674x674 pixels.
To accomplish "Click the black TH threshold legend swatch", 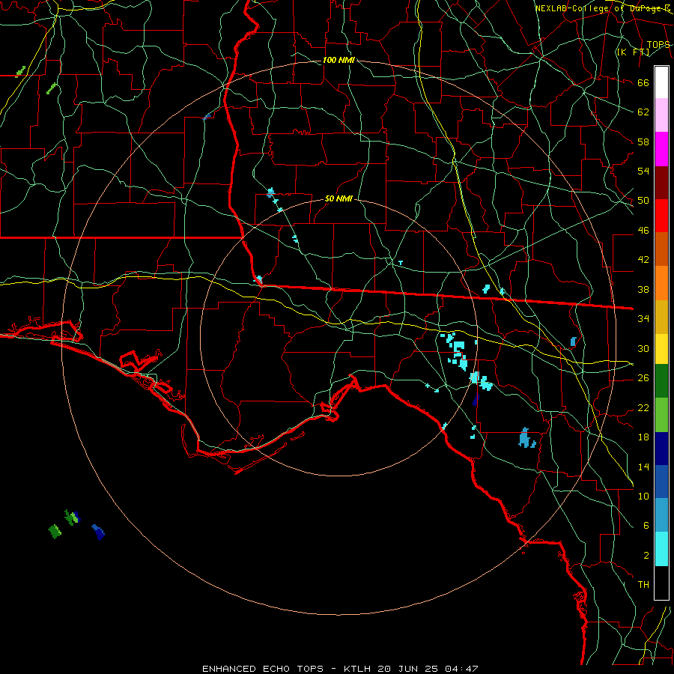I will coord(661,583).
